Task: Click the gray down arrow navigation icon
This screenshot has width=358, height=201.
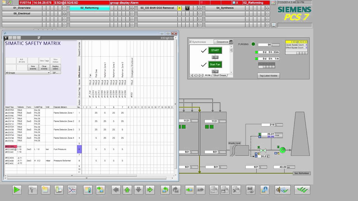Action: [138, 190]
